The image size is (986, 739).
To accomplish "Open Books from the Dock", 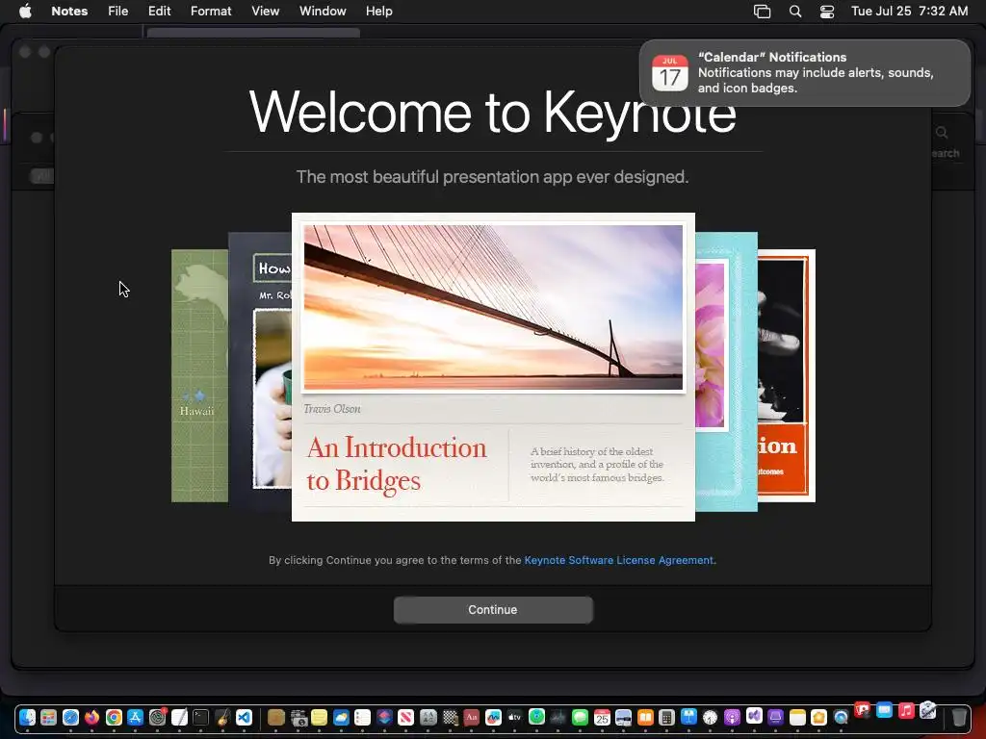I will click(x=645, y=717).
